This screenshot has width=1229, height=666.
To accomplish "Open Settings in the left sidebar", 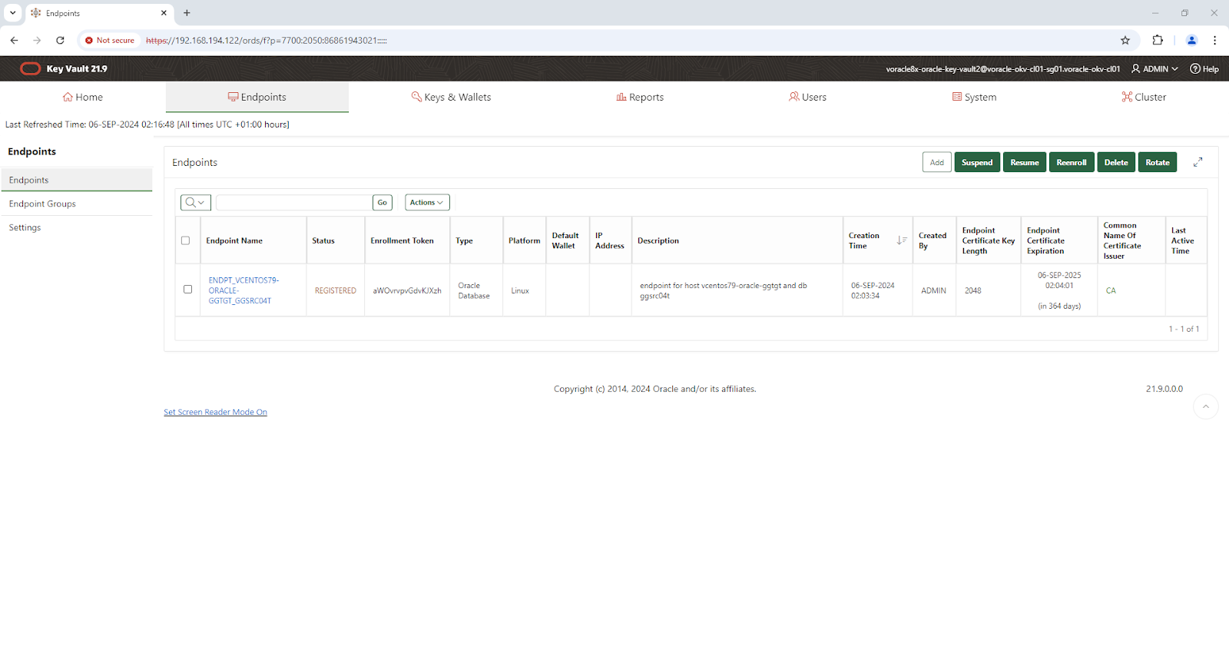I will click(x=77, y=227).
